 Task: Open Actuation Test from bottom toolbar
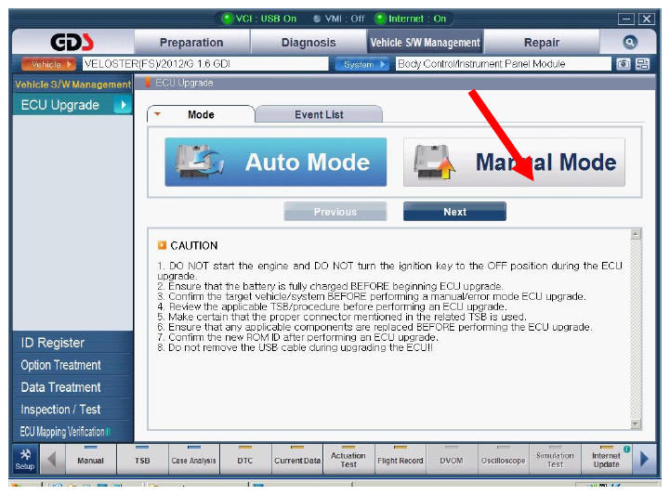(x=348, y=459)
